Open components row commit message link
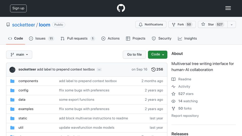242x136 pixels. coord(88,81)
